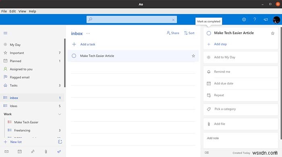Mark task completed in detail pane

coord(209,33)
